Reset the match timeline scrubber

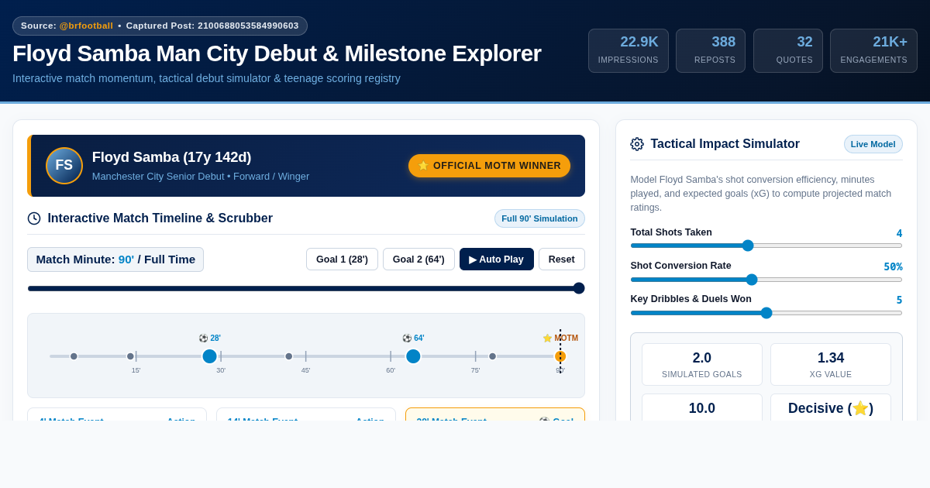pyautogui.click(x=562, y=259)
